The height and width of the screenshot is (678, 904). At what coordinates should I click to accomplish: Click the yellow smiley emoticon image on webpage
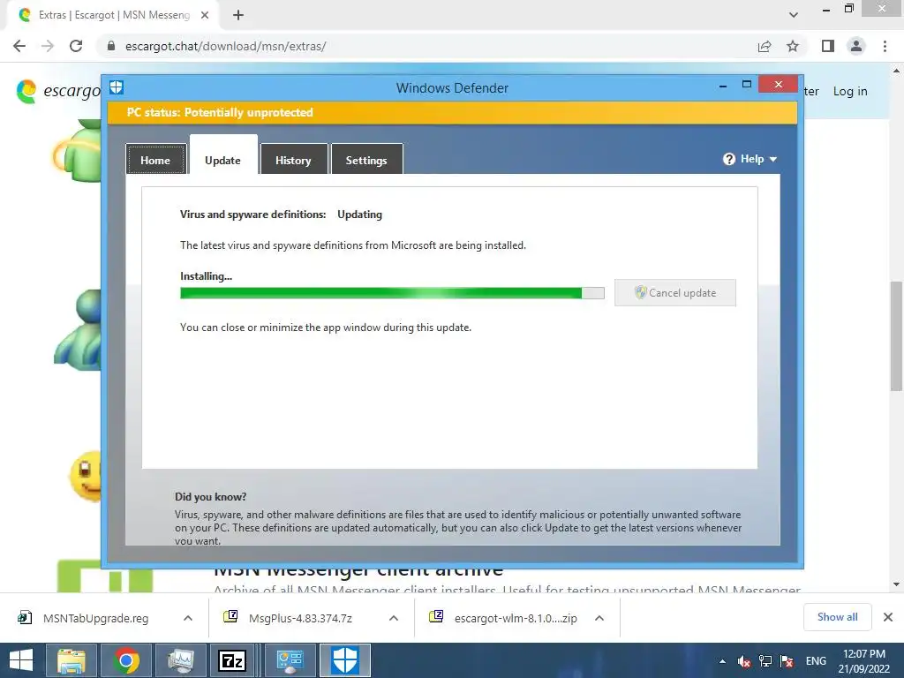tap(86, 476)
